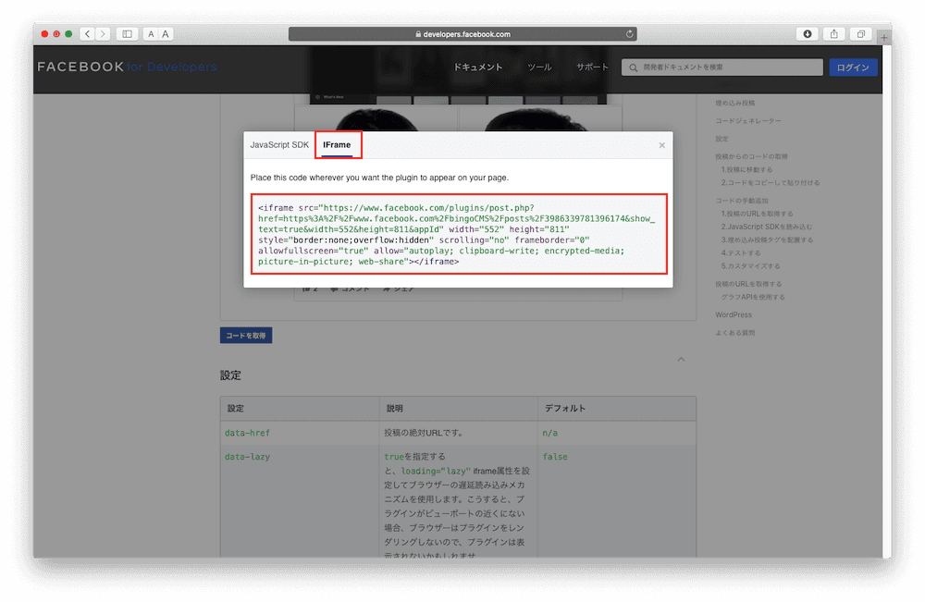Click the ログイン button
This screenshot has height=602, width=925.
click(x=853, y=68)
